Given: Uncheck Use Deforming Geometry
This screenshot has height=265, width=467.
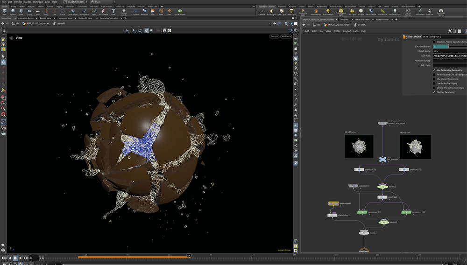Looking at the screenshot, I should coord(434,70).
